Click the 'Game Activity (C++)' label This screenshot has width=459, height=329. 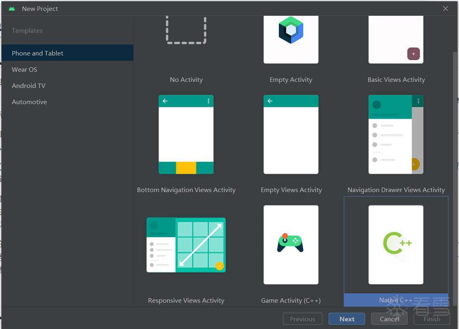click(x=291, y=301)
